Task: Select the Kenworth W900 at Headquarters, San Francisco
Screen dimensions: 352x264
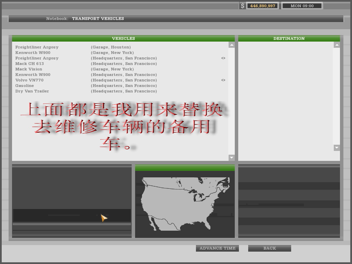Action: (120, 75)
